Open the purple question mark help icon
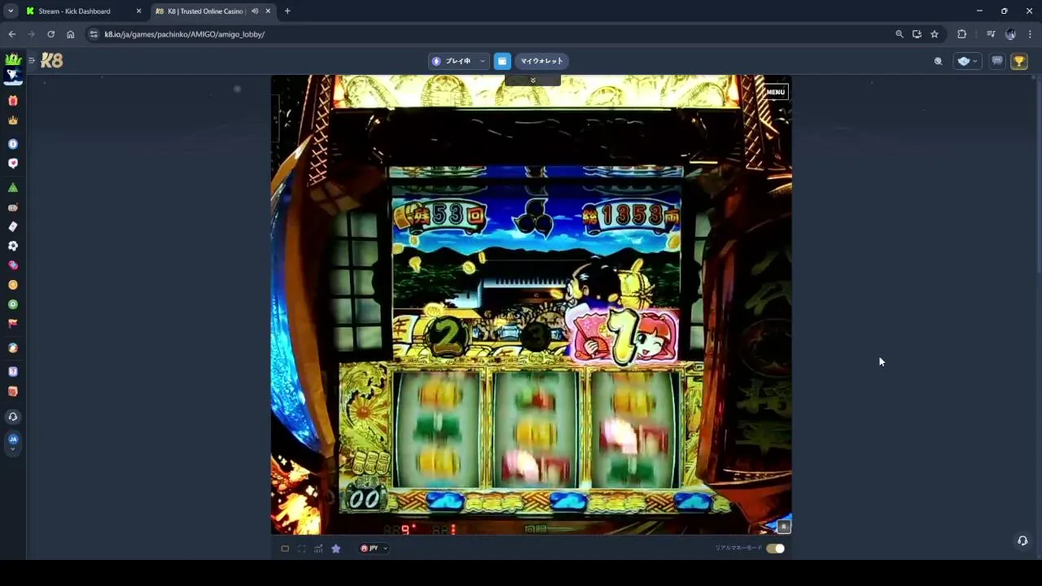The image size is (1042, 586). pyautogui.click(x=12, y=371)
